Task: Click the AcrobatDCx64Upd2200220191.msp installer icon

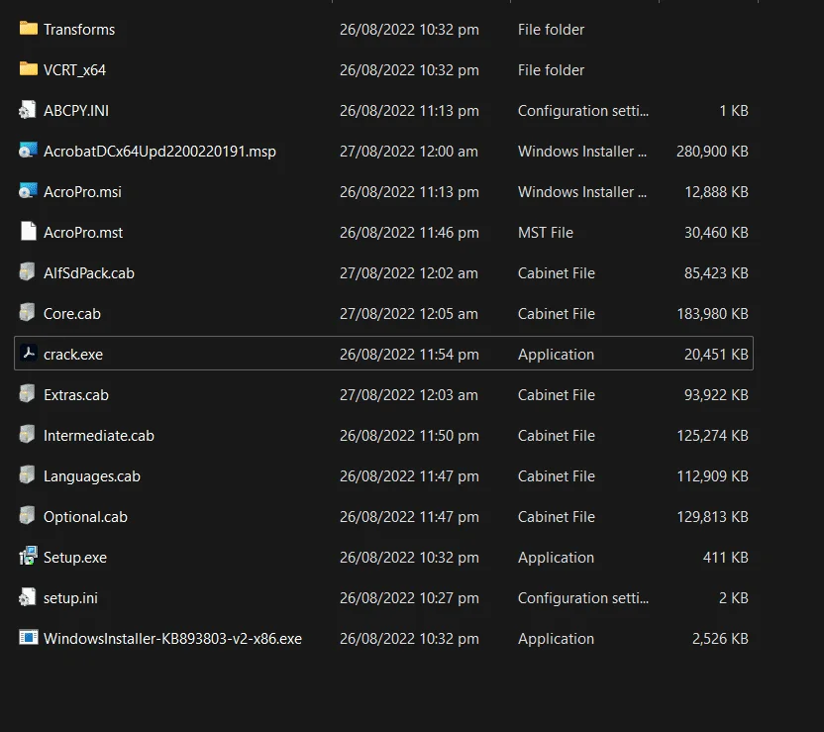Action: 28,151
